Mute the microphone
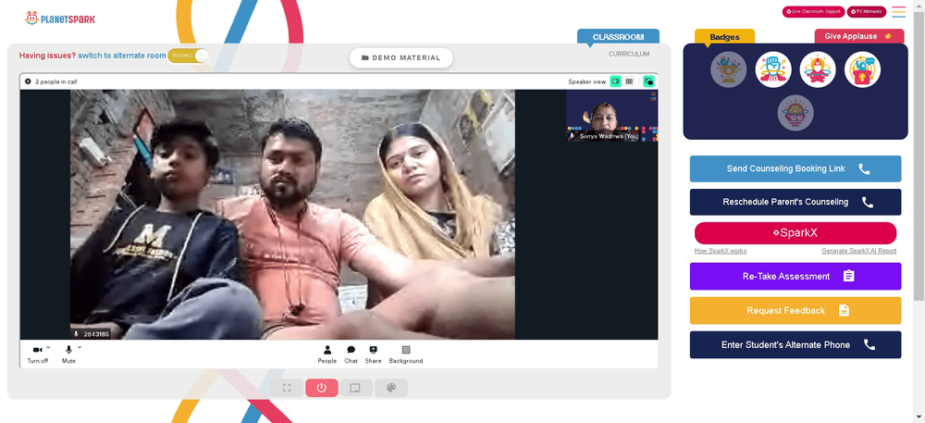This screenshot has width=925, height=423. [68, 354]
